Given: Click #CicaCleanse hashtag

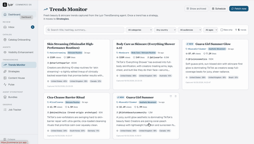Looking at the screenshot, I should point(56,102).
